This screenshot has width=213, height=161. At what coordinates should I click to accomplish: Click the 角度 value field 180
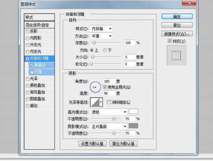pos(109,81)
